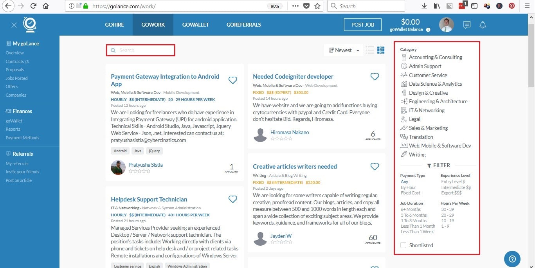The height and width of the screenshot is (268, 535).
Task: View Hiromasa Nakano's profile
Action: pos(290,132)
